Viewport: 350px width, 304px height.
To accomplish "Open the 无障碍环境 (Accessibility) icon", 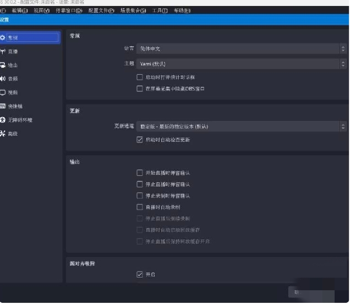I will pyautogui.click(x=3, y=120).
